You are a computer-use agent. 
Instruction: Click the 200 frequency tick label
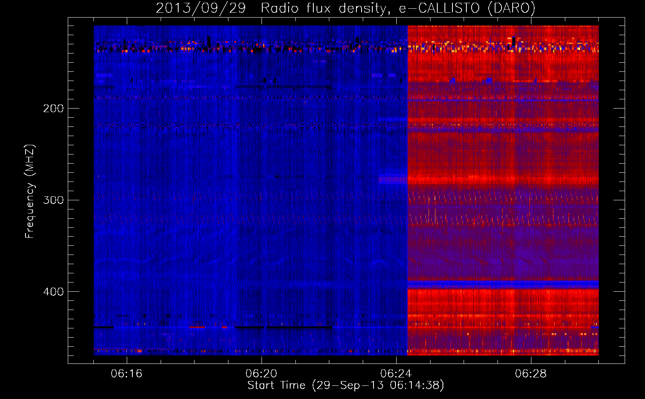click(53, 109)
